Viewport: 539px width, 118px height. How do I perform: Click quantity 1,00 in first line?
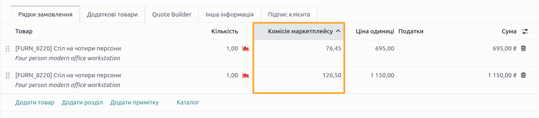tap(232, 48)
